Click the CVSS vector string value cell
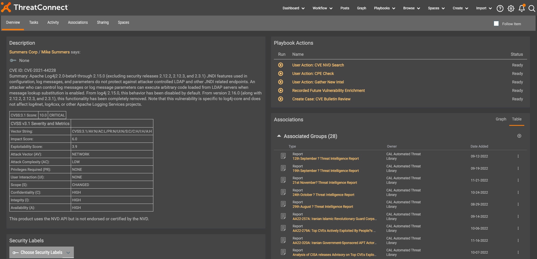The width and height of the screenshot is (537, 259). tap(112, 131)
